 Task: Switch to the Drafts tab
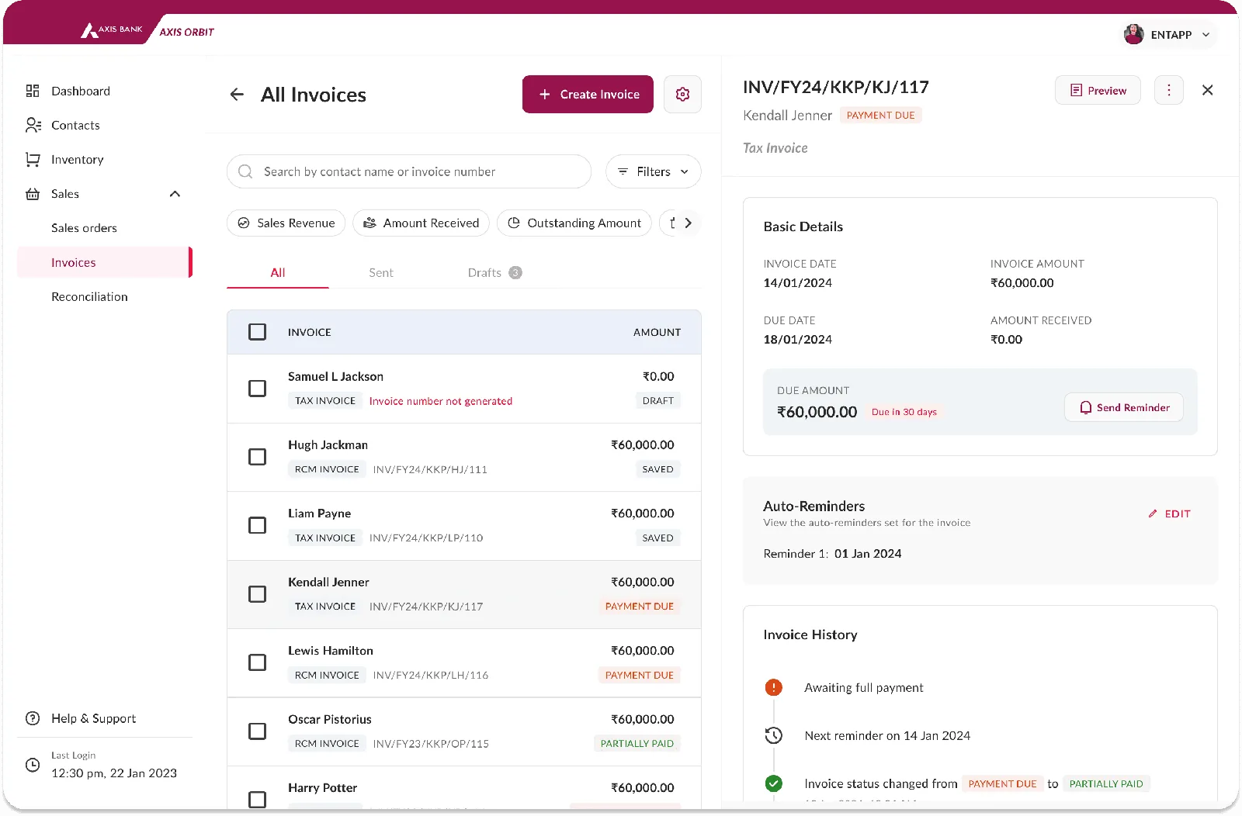tap(494, 272)
